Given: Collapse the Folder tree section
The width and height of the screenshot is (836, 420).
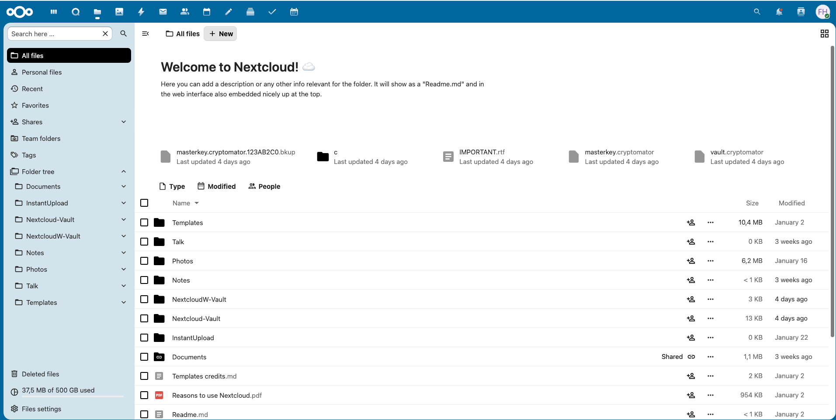Looking at the screenshot, I should point(124,171).
